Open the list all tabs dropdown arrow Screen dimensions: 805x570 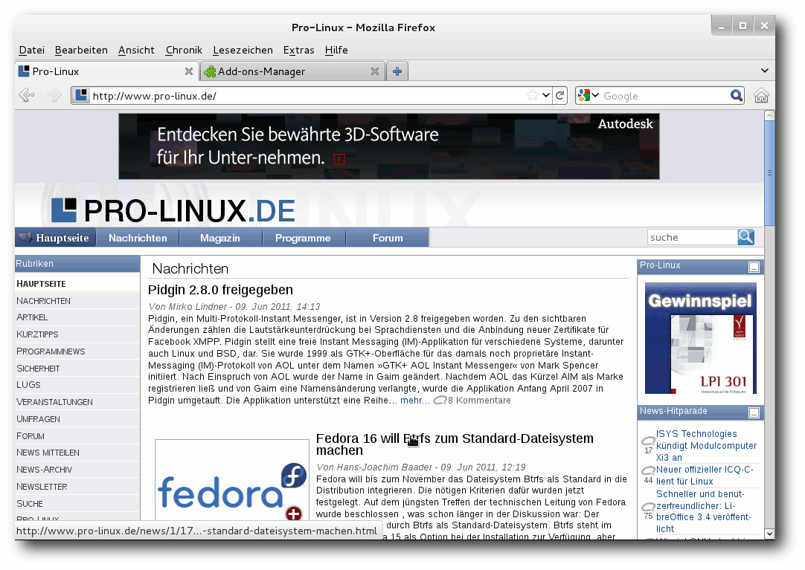tap(764, 71)
